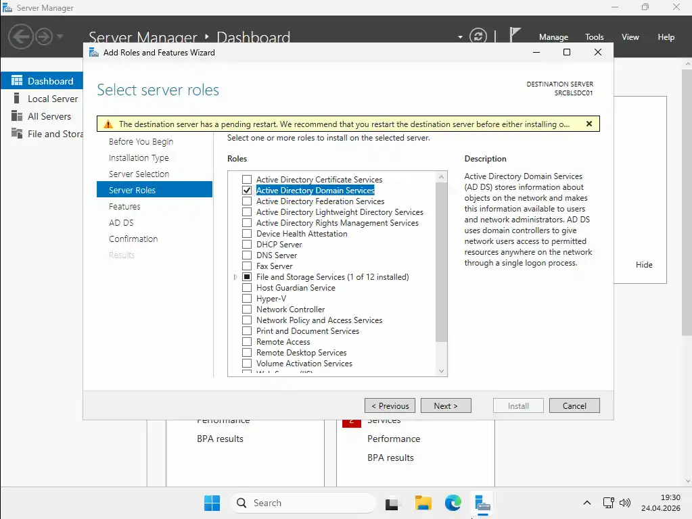The height and width of the screenshot is (519, 692).
Task: Launch Microsoft Edge from taskbar
Action: (453, 503)
